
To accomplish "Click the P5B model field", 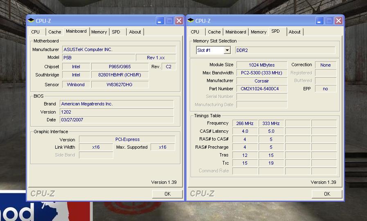I will click(99, 58).
